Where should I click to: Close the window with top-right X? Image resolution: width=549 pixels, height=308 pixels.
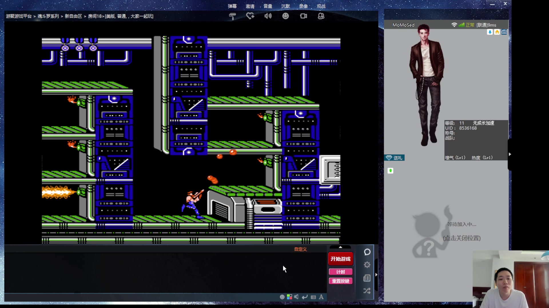[505, 4]
